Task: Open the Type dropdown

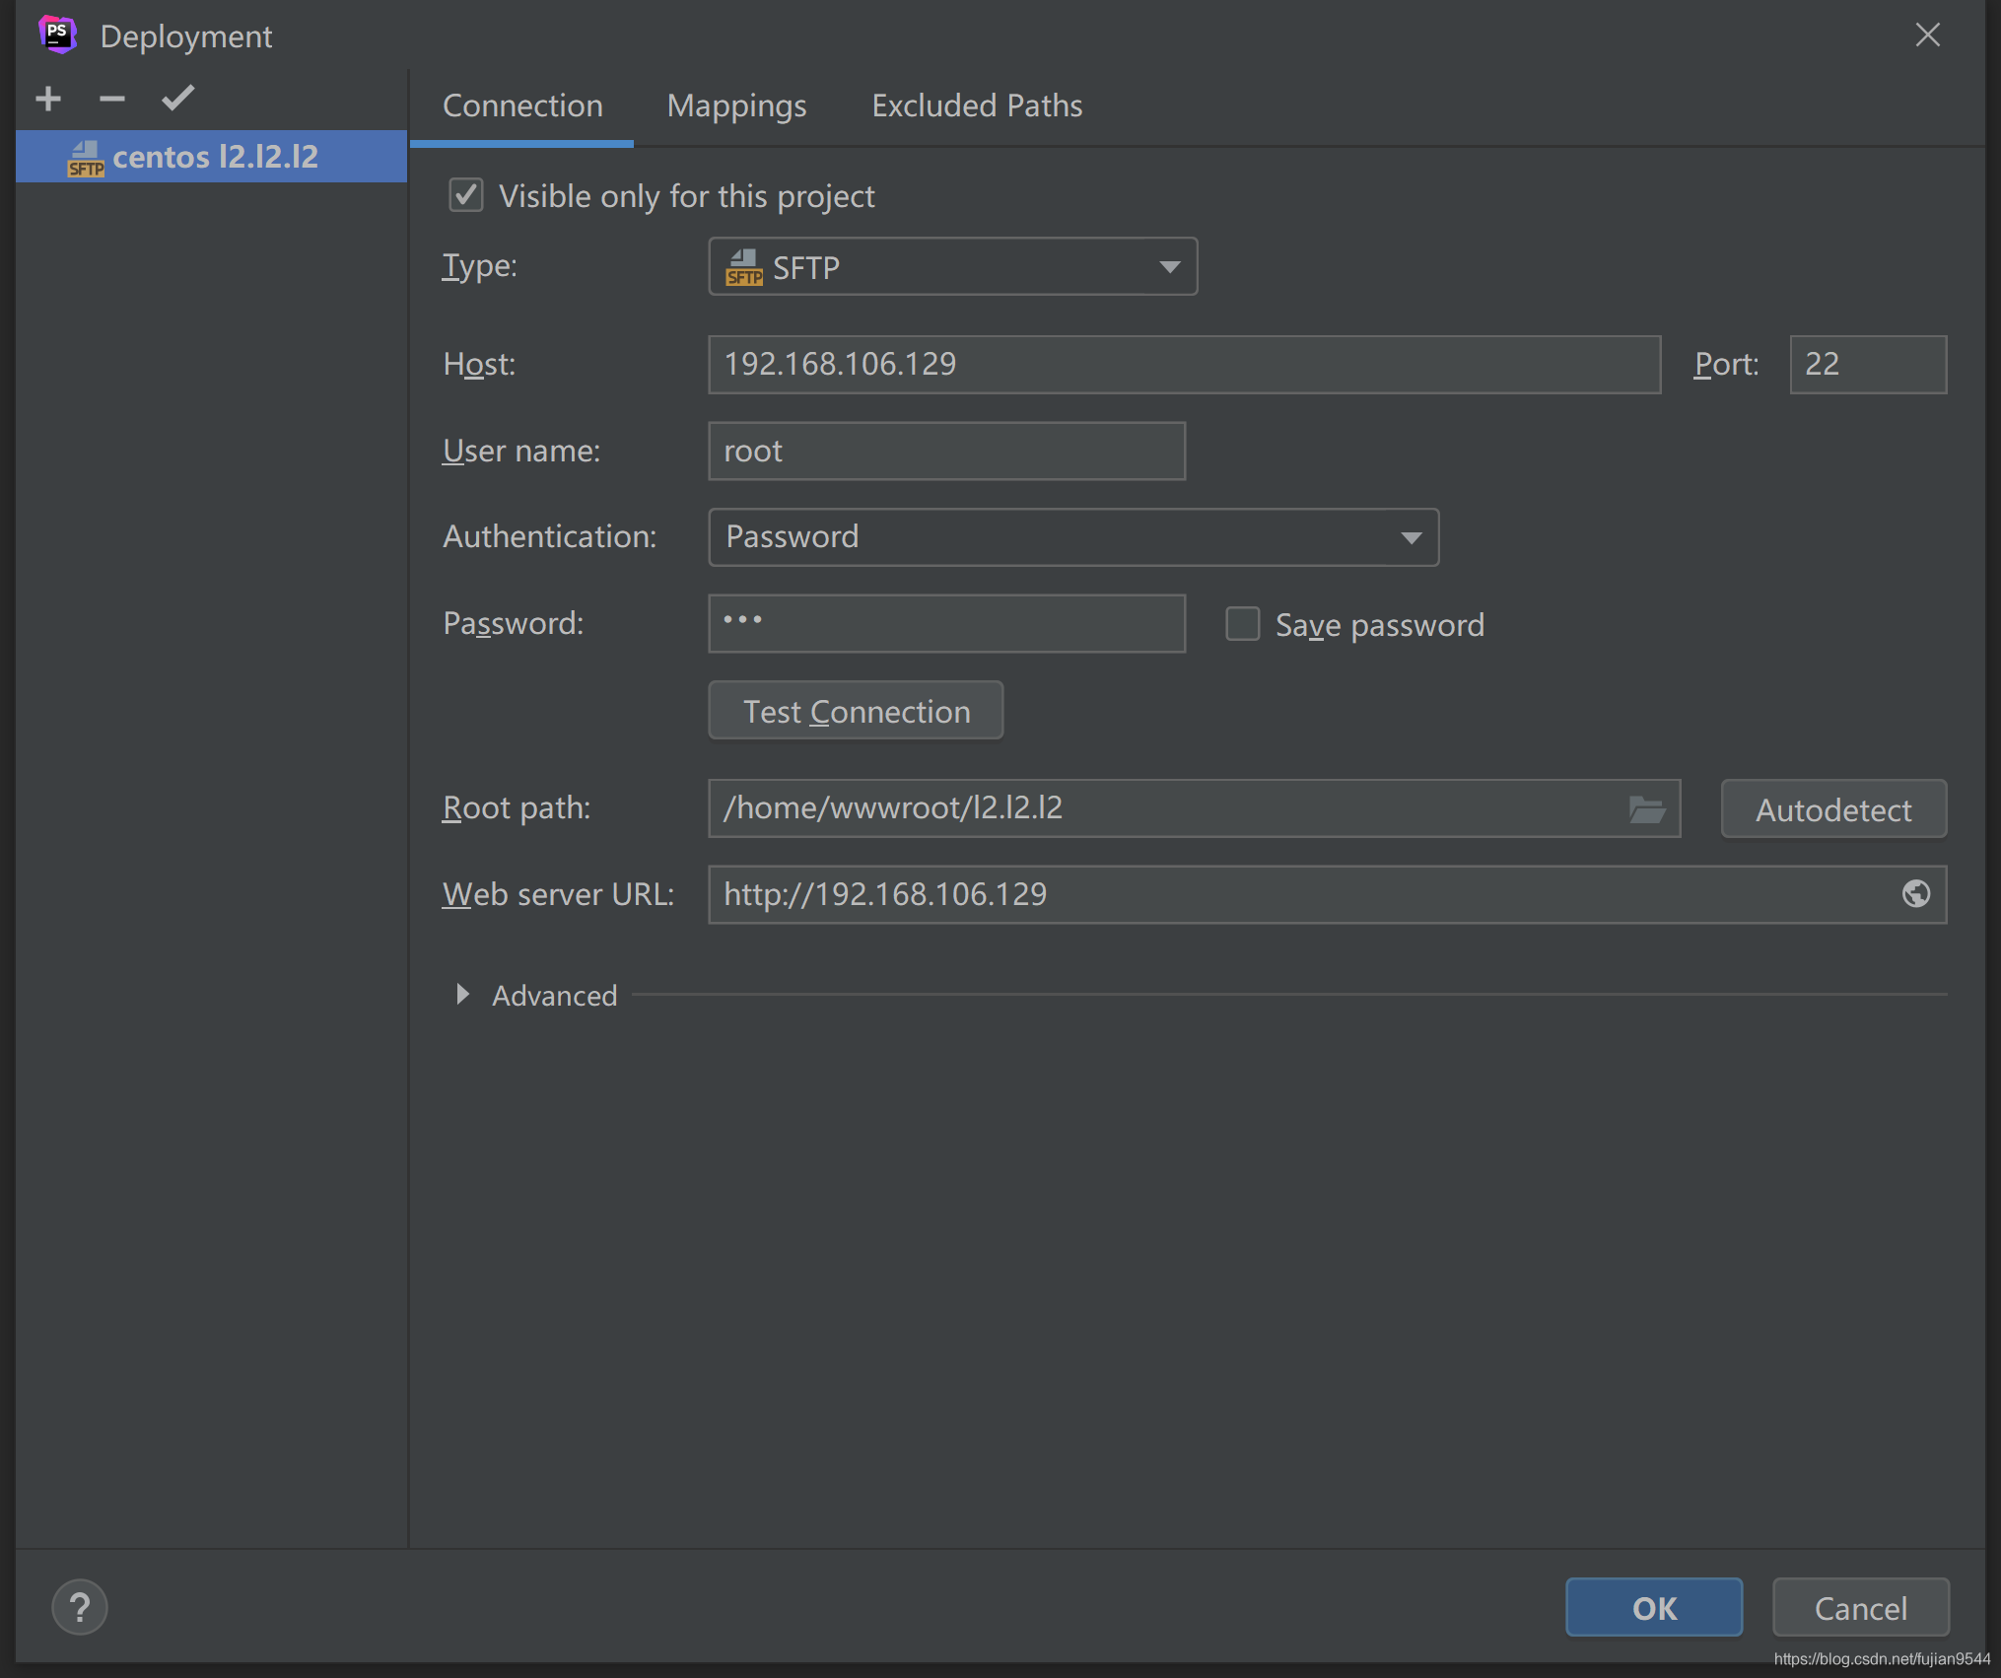Action: point(1169,266)
